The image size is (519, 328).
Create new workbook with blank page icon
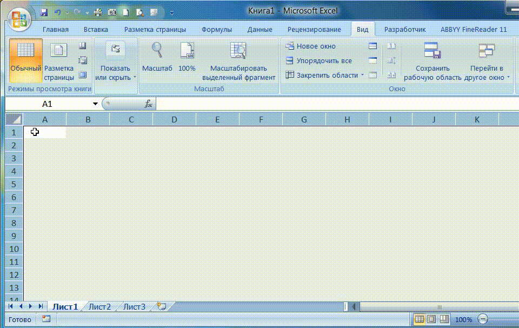click(x=126, y=12)
